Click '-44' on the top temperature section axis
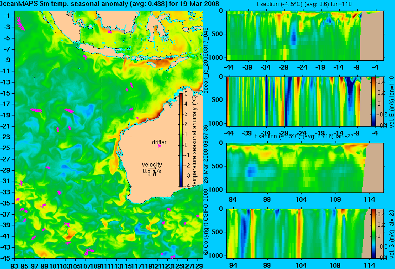 point(229,67)
